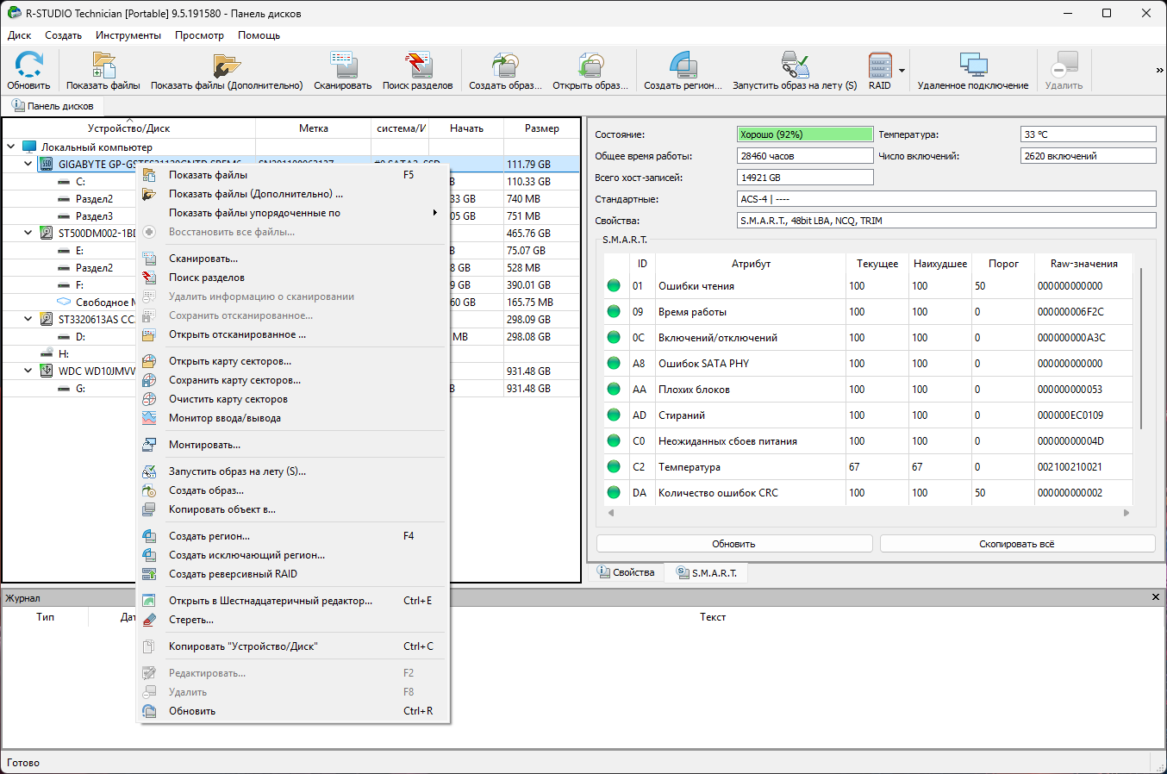Choose Показать файлы in context menu
Viewport: 1167px width, 774px height.
pyautogui.click(x=293, y=175)
